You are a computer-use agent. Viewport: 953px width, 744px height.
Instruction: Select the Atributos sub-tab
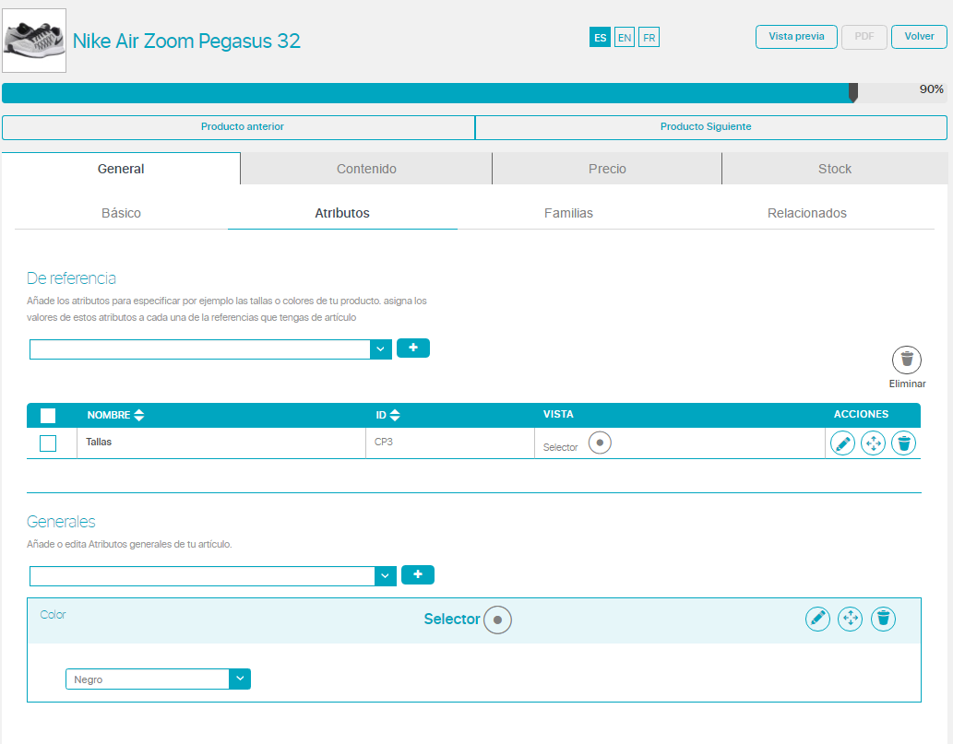[x=342, y=213]
